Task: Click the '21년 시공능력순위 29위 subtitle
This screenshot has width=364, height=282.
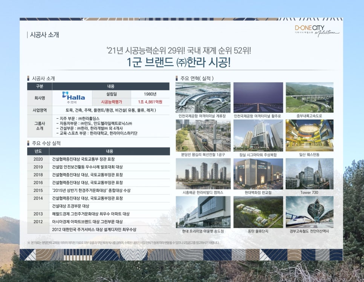Action: click(179, 50)
